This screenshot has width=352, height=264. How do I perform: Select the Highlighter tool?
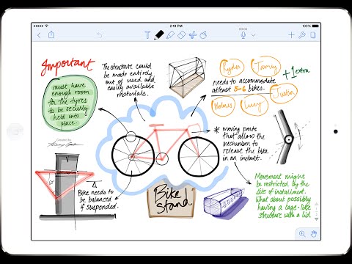(170, 35)
